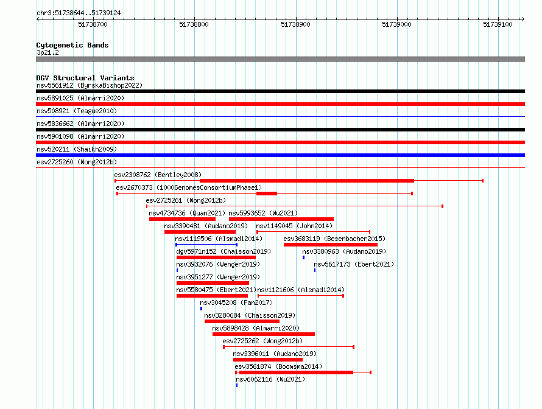The height and width of the screenshot is (409, 542).
Task: Select esv3561874 (Boomsma2014) label
Action: coord(278,366)
